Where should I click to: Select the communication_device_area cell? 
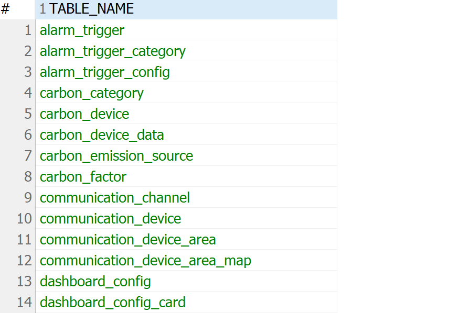[127, 239]
